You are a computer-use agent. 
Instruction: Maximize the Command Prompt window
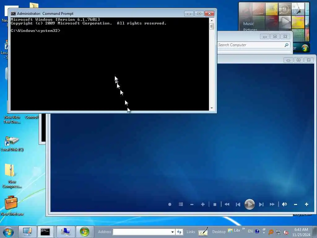[199, 14]
